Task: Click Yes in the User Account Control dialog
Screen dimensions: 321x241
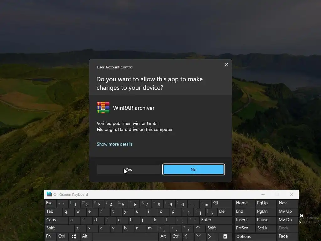Action: (x=129, y=169)
